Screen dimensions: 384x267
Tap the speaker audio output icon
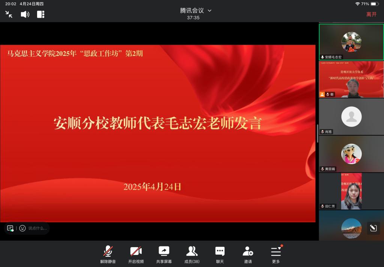[x=25, y=14]
